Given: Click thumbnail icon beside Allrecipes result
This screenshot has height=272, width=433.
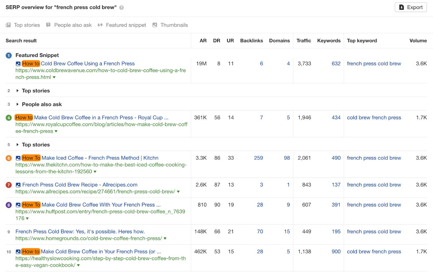Looking at the screenshot, I should pyautogui.click(x=18, y=185).
